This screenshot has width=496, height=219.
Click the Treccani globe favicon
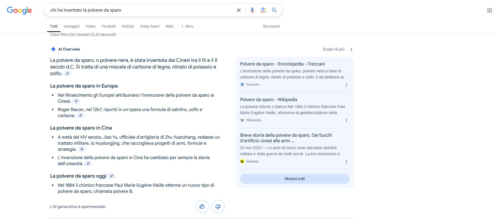point(242,85)
